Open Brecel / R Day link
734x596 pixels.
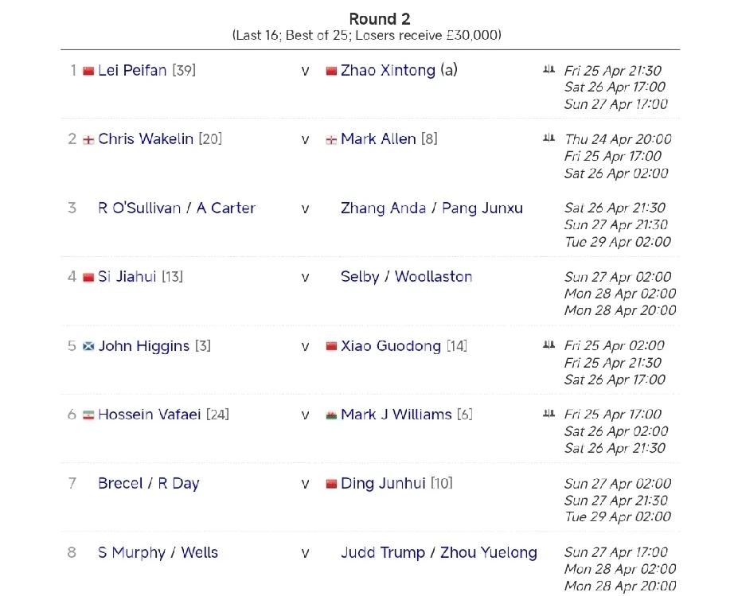coord(149,483)
